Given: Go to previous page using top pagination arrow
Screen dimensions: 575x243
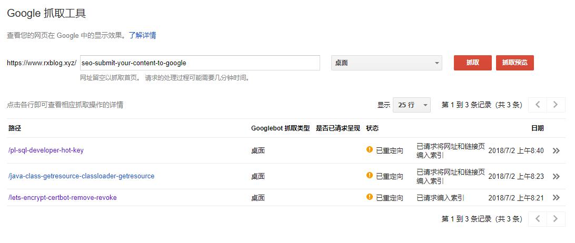Looking at the screenshot, I should [538, 105].
